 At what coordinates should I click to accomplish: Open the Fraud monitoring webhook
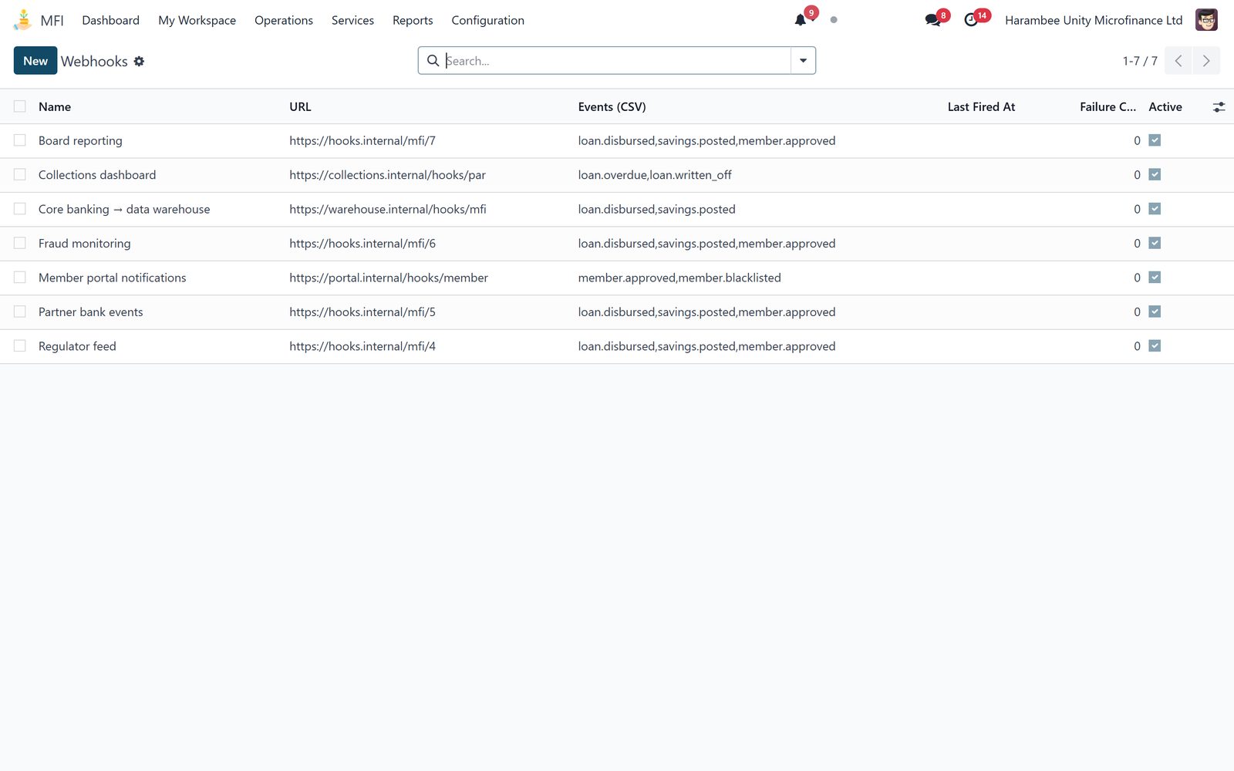85,243
